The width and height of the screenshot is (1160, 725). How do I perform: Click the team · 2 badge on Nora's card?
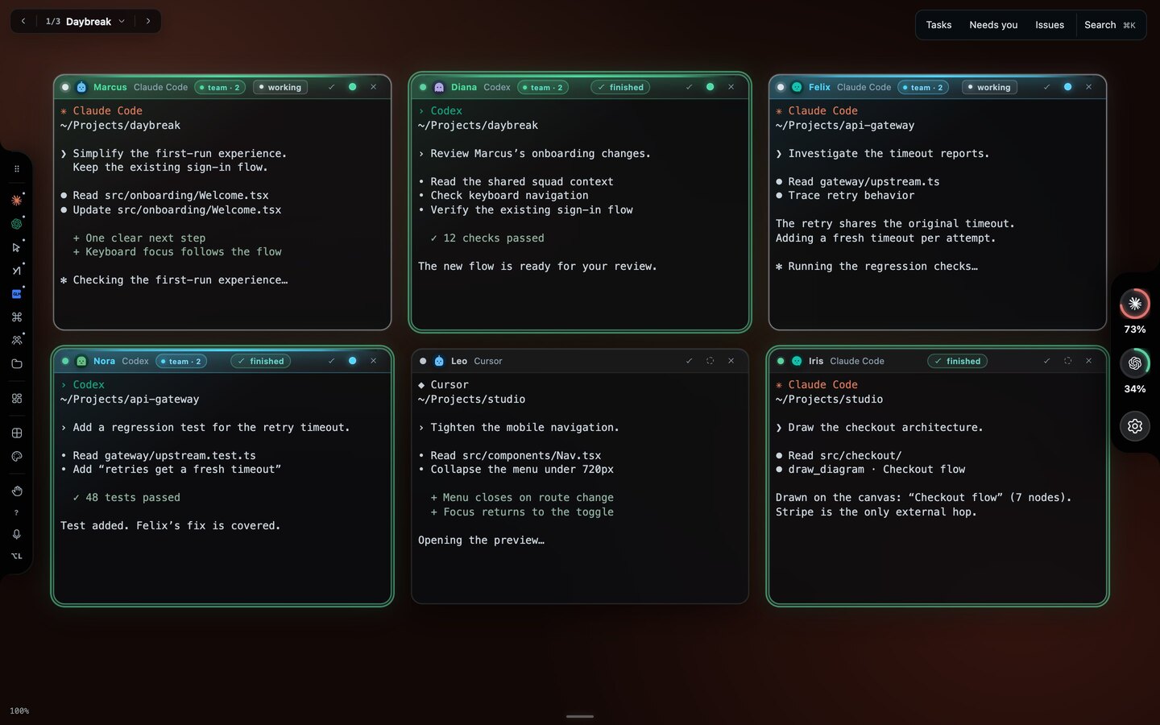tap(181, 361)
